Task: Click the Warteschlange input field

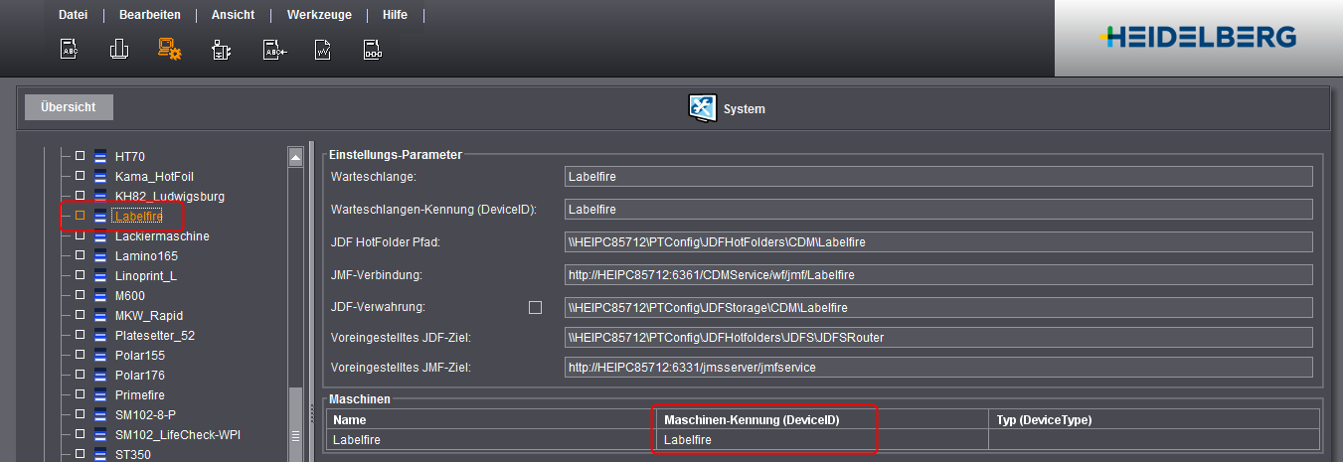Action: pos(938,177)
